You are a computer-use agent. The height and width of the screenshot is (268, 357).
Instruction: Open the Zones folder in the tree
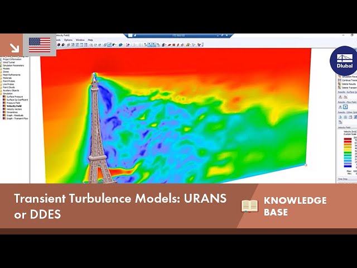pos(6,71)
